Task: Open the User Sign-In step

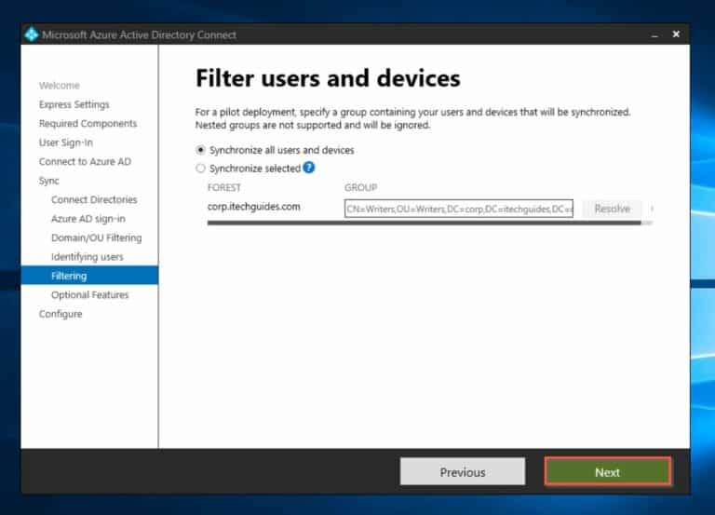Action: [66, 142]
